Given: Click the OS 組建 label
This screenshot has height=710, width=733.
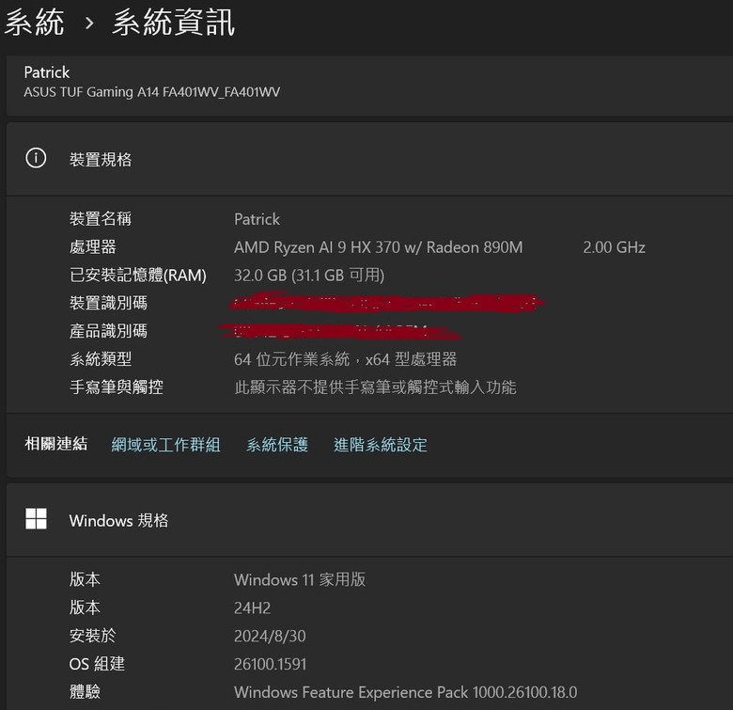Looking at the screenshot, I should click(x=97, y=664).
